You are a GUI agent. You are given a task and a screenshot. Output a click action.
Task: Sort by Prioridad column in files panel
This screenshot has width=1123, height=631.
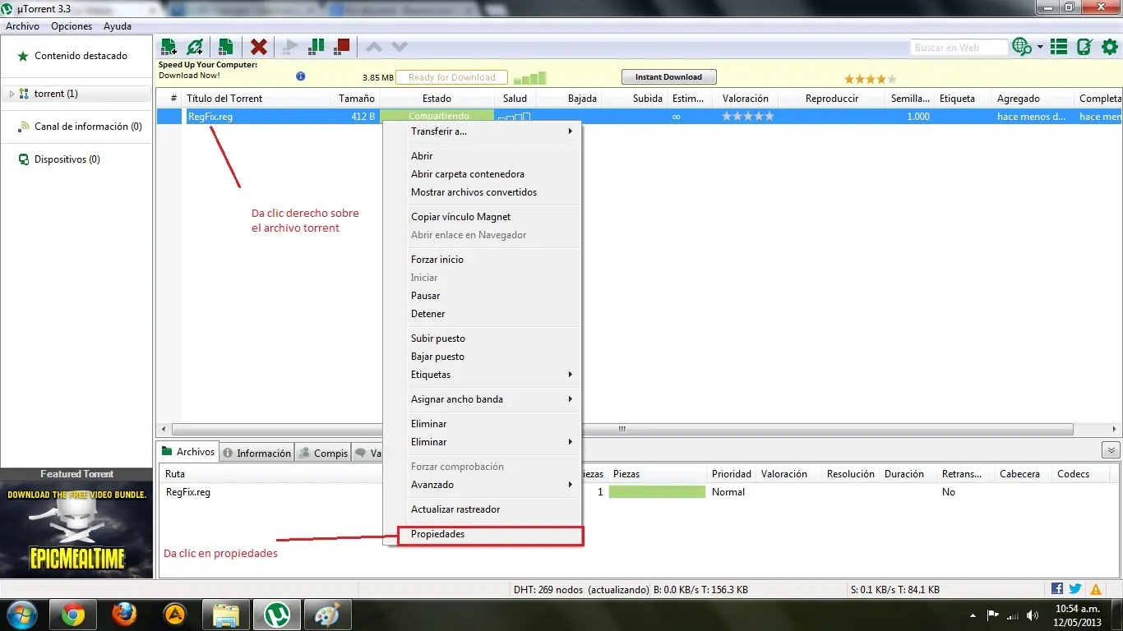[732, 474]
